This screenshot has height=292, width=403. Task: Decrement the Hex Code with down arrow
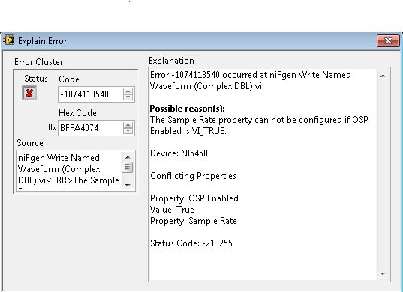click(x=128, y=131)
